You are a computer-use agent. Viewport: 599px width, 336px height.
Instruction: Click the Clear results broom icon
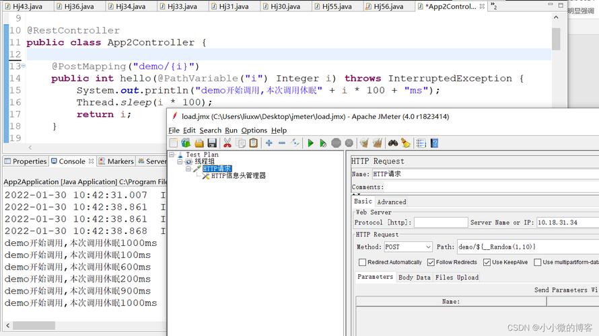364,143
